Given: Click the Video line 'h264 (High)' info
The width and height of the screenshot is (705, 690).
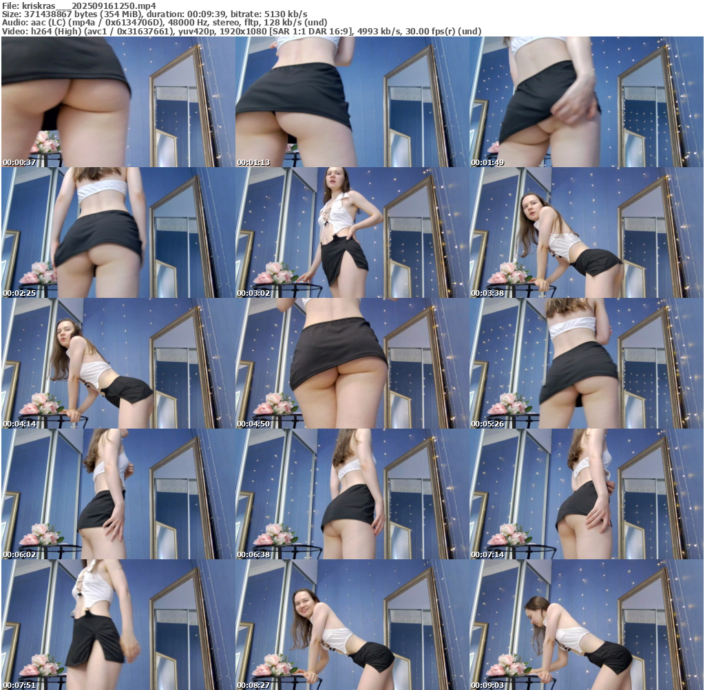Looking at the screenshot, I should (242, 32).
